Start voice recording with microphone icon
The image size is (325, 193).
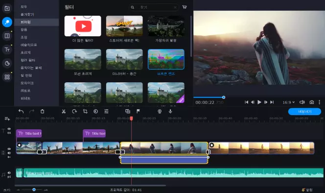(x=170, y=112)
